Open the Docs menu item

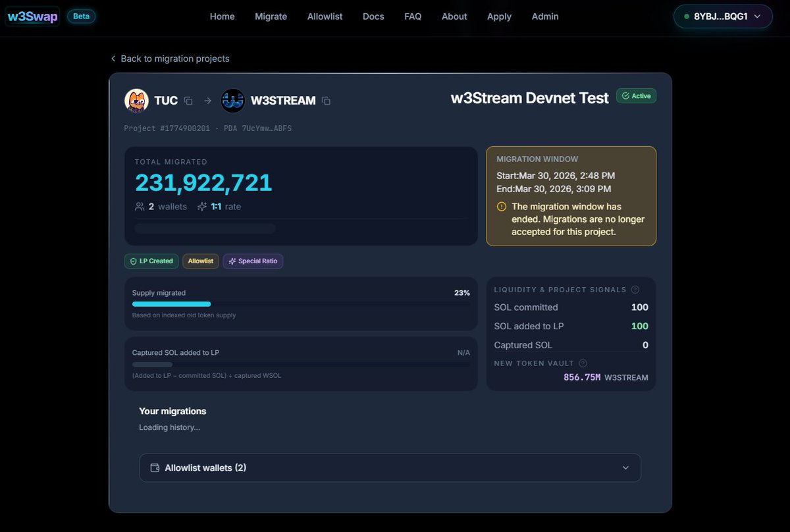coord(373,16)
